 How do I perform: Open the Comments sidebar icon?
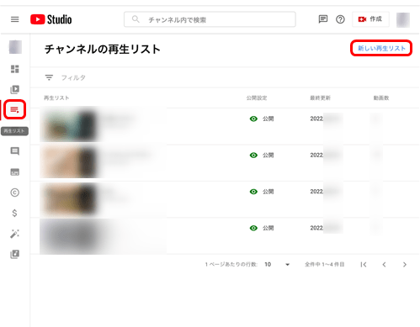[15, 151]
